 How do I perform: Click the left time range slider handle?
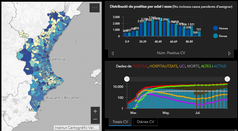tap(127, 79)
